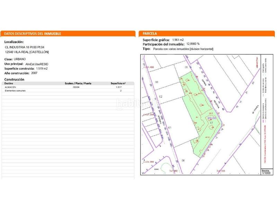
Task: Click parcel 08 on the map
Action: click(183, 161)
